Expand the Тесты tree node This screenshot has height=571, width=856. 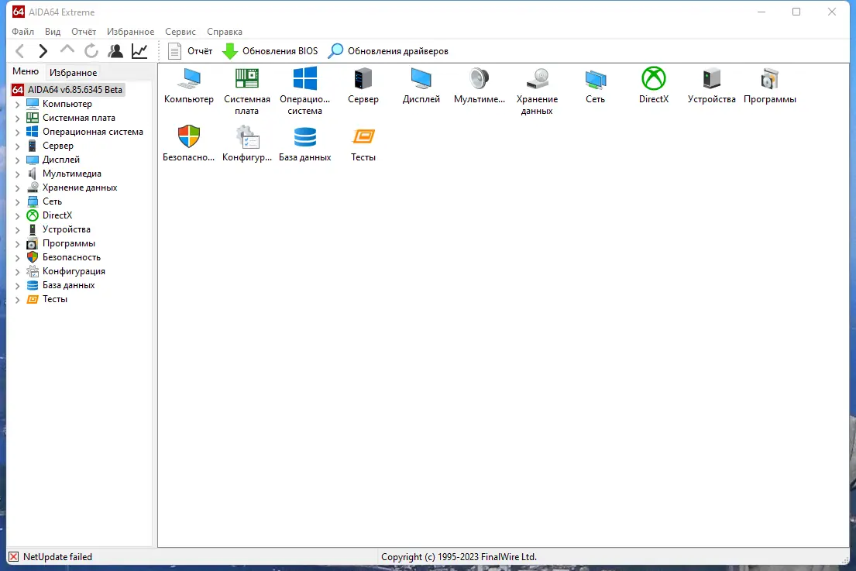pos(18,299)
